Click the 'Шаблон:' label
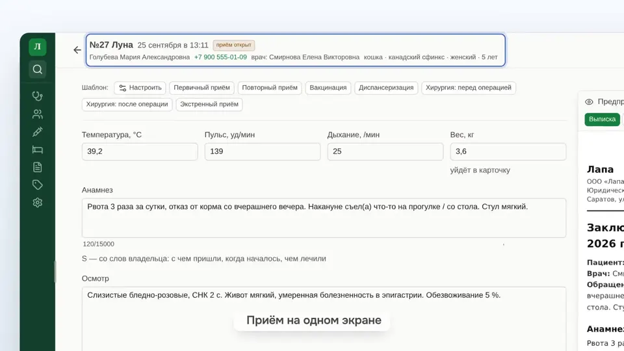 pyautogui.click(x=95, y=88)
